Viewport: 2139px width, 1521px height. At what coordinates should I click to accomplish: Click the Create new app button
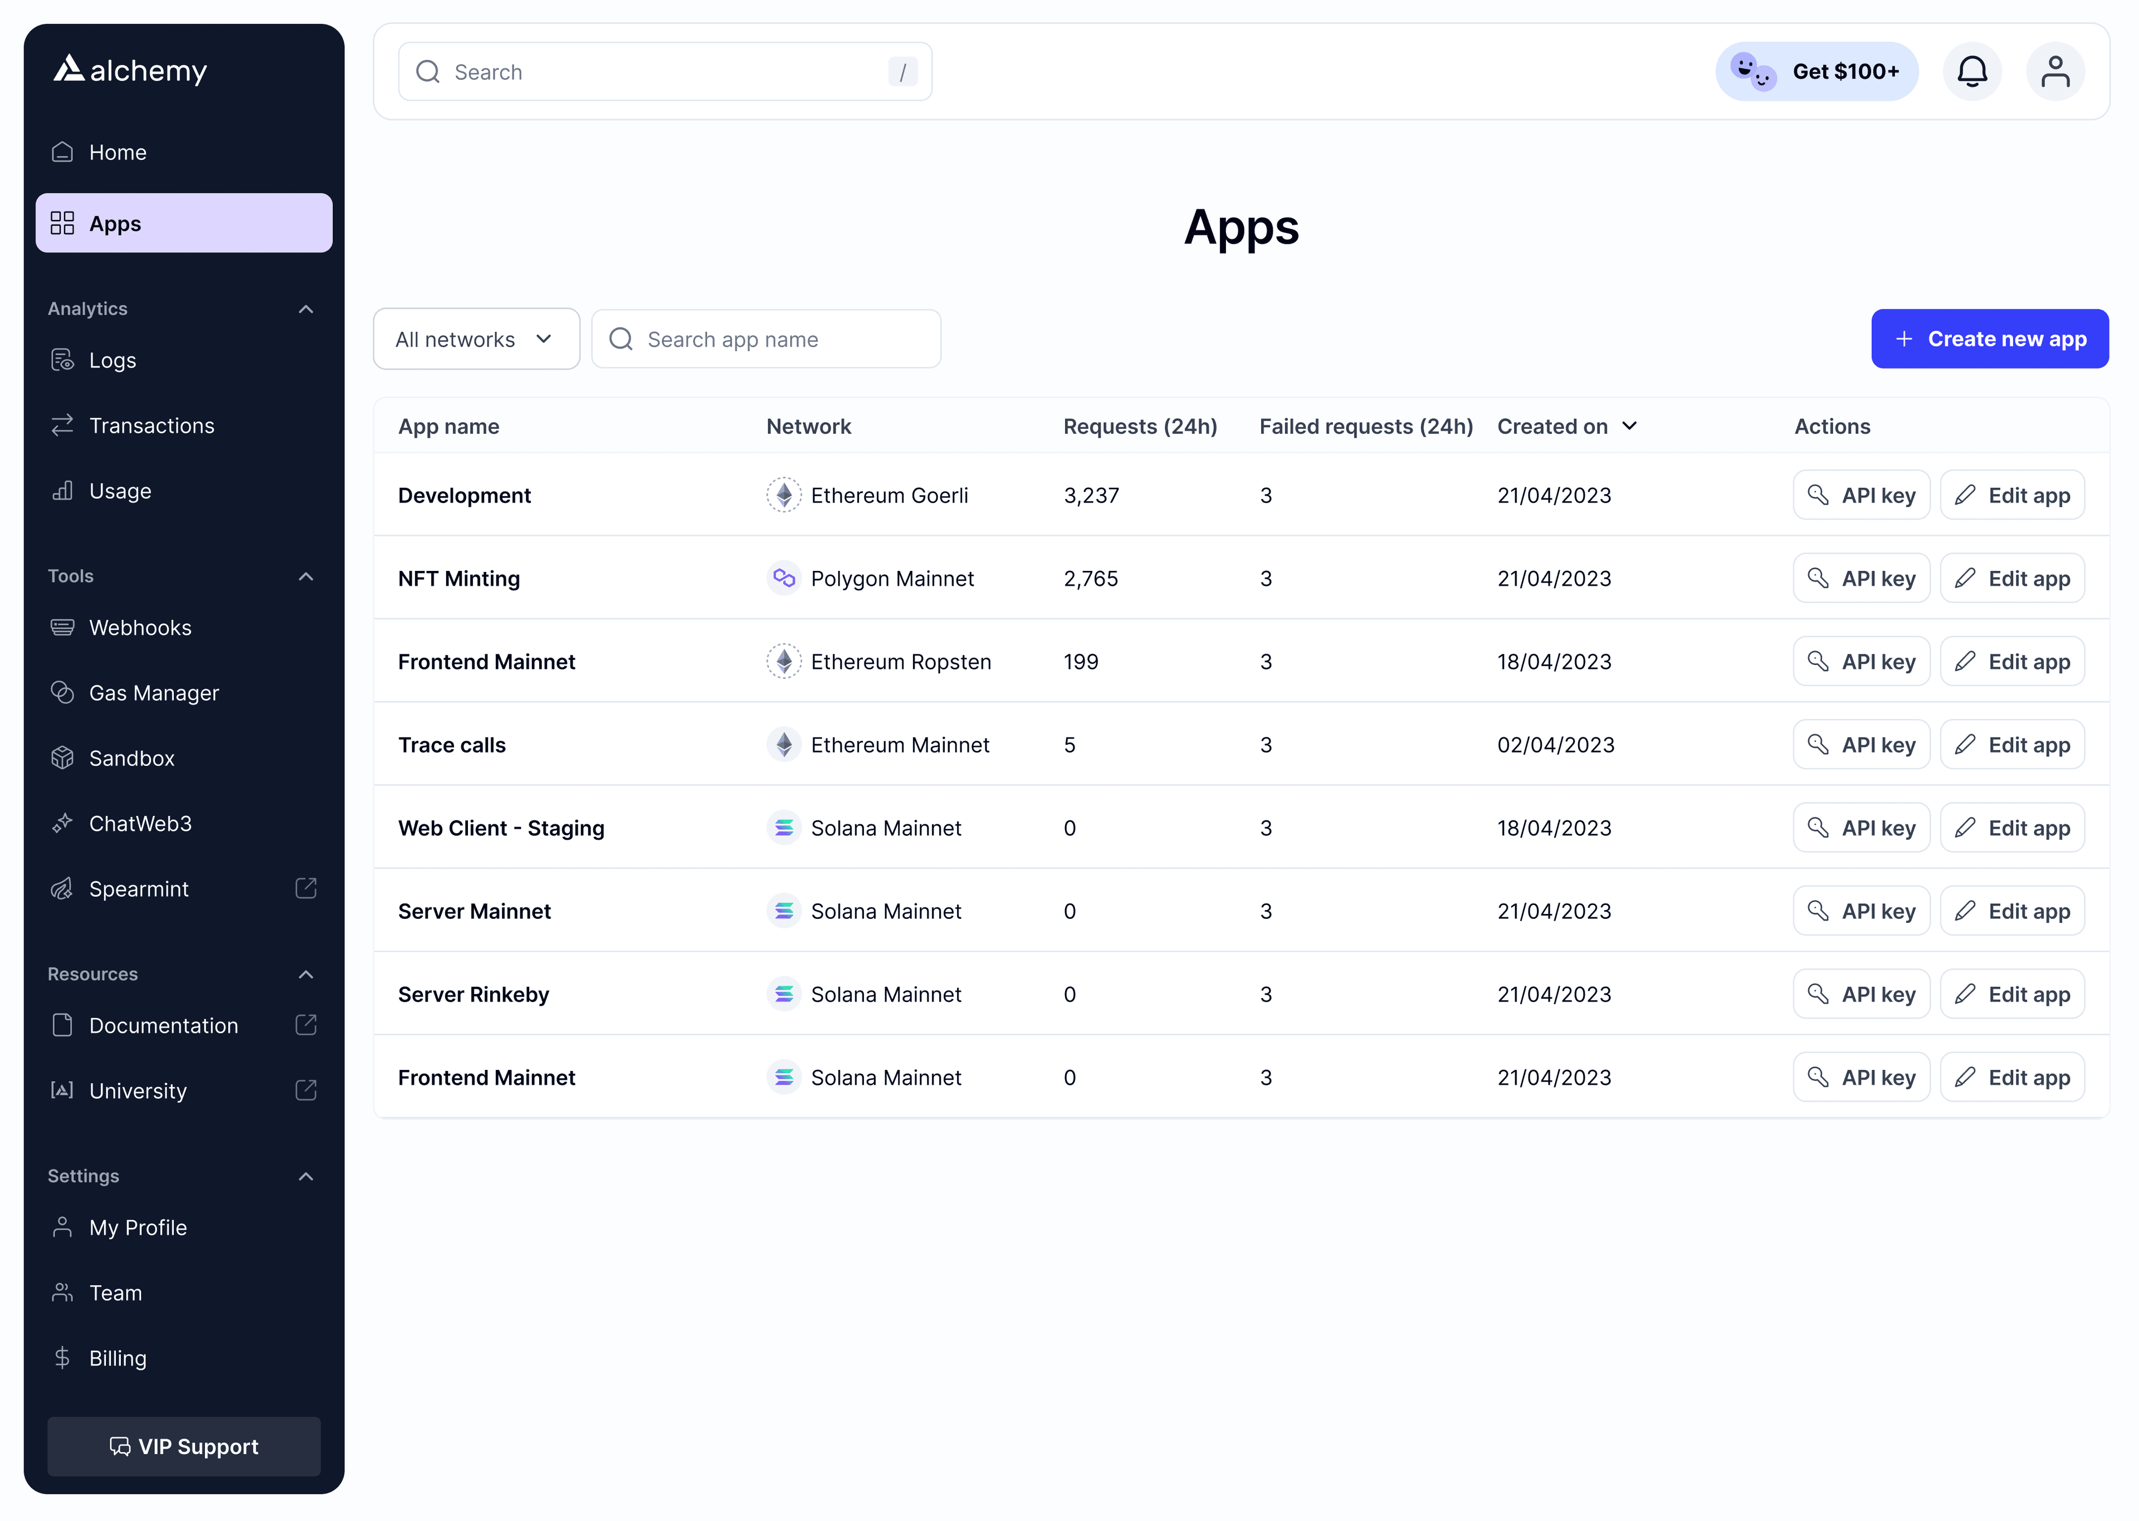point(1988,338)
